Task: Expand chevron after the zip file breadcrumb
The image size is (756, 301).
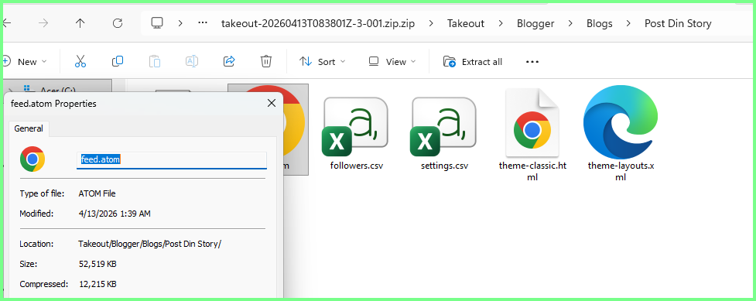Action: (430, 23)
